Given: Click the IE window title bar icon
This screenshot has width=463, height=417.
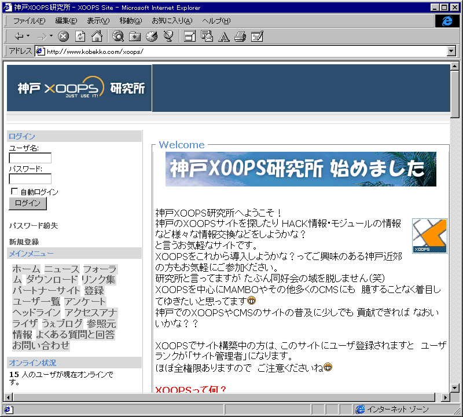Looking at the screenshot, I should [x=8, y=7].
